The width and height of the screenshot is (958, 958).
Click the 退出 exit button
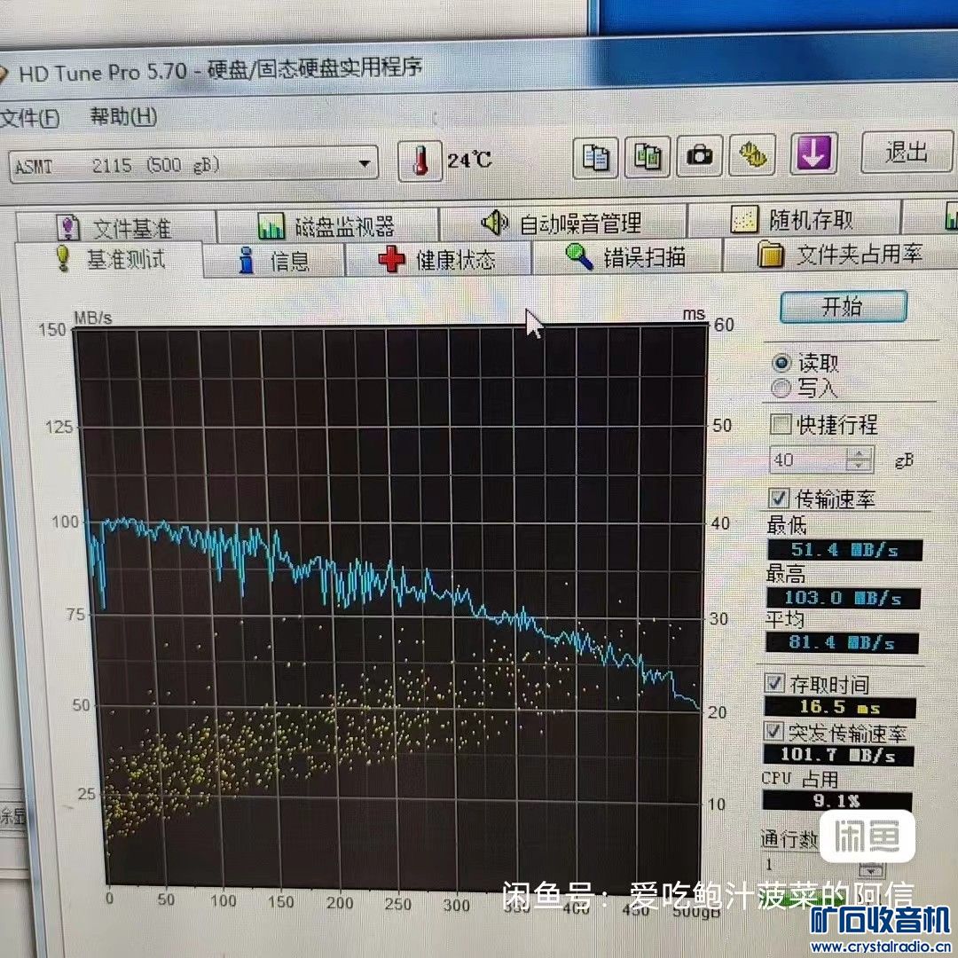point(906,153)
